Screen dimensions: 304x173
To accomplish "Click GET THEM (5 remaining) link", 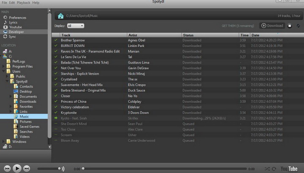I will pos(238,26).
